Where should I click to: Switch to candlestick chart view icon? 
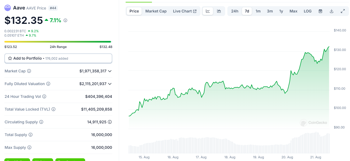[219, 11]
